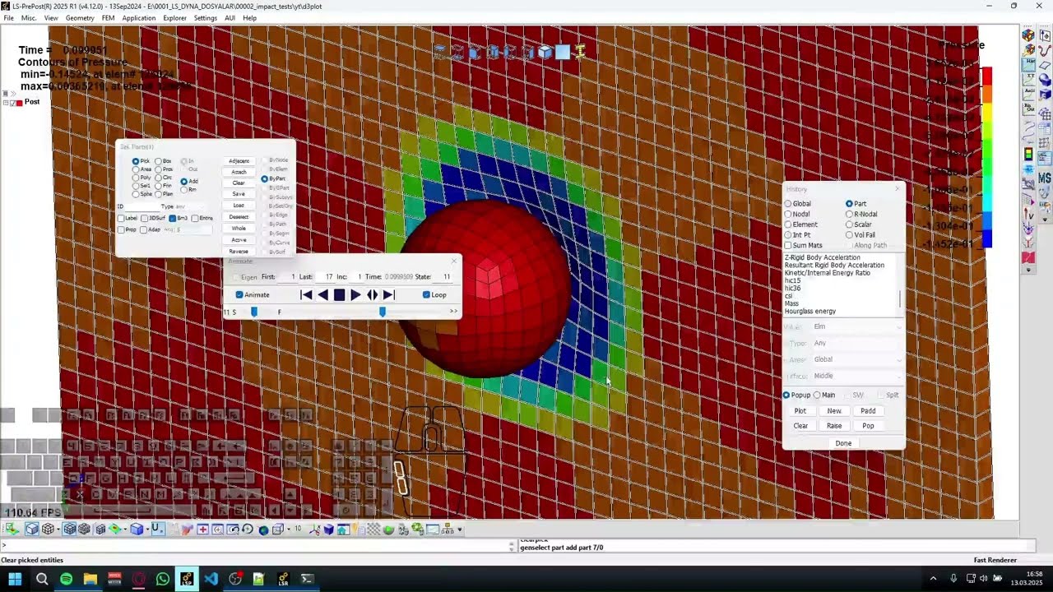
Task: Click the Reverse button in Sel. Part panel
Action: coord(239,252)
